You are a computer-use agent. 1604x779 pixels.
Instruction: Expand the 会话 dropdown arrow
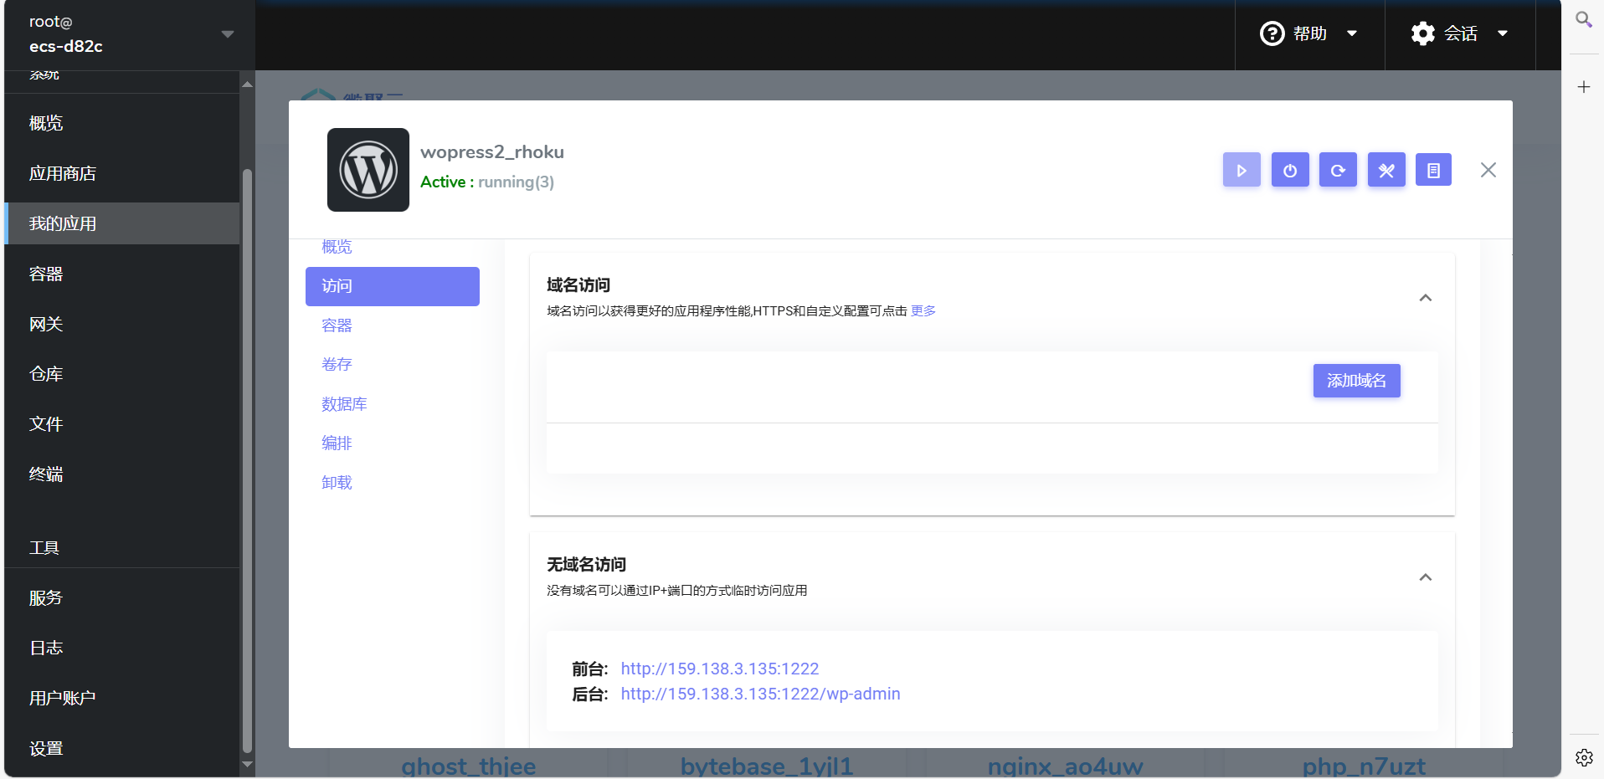(1502, 33)
